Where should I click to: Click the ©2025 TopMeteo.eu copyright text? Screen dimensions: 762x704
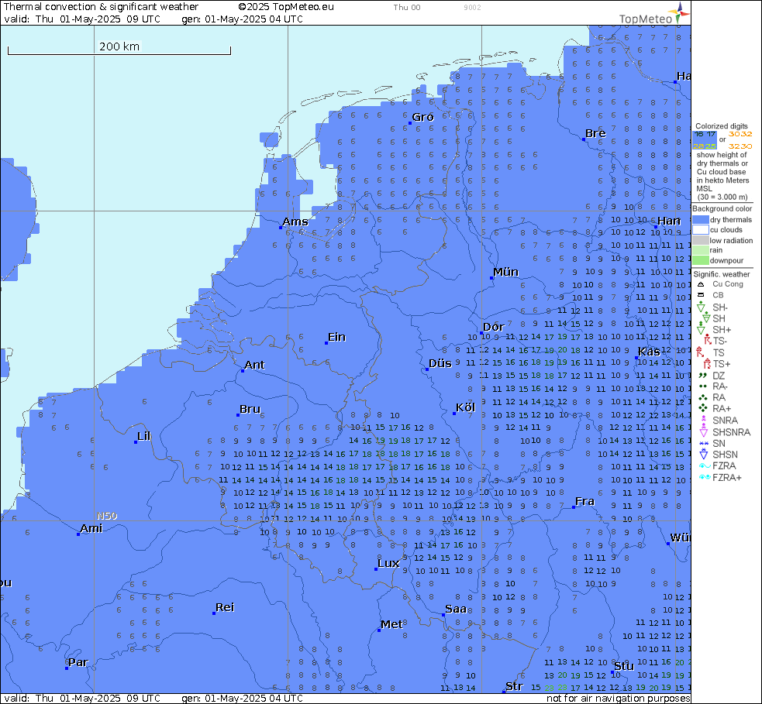click(x=286, y=7)
